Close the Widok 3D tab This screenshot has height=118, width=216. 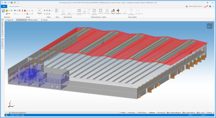pos(26,20)
